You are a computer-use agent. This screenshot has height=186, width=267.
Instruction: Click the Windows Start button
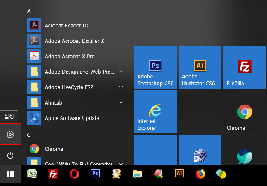click(10, 174)
